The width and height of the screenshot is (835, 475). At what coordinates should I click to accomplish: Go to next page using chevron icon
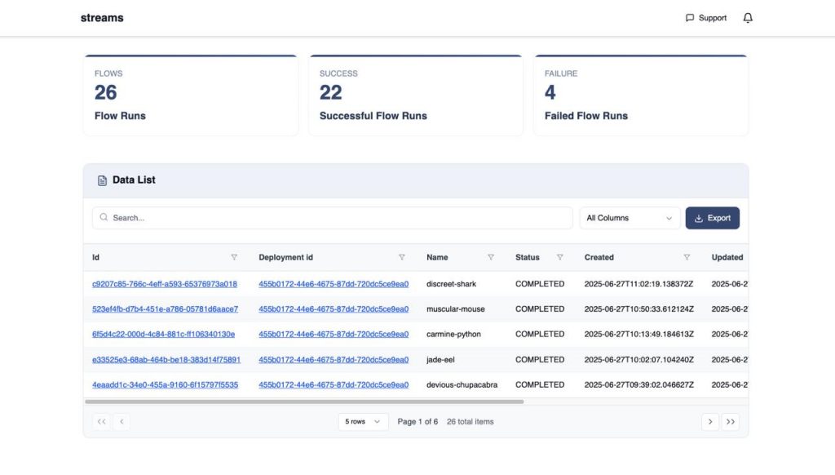coord(710,421)
